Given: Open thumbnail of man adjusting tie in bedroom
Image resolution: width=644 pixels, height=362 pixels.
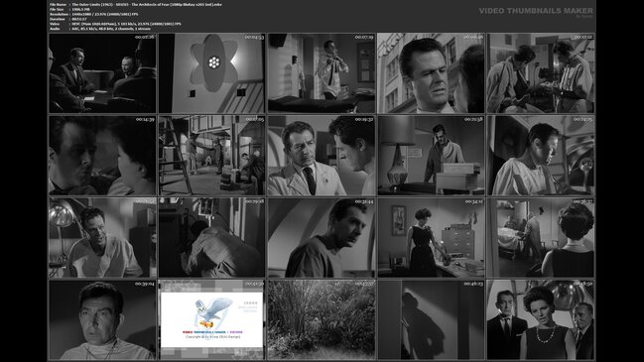Looking at the screenshot, I should tap(322, 73).
